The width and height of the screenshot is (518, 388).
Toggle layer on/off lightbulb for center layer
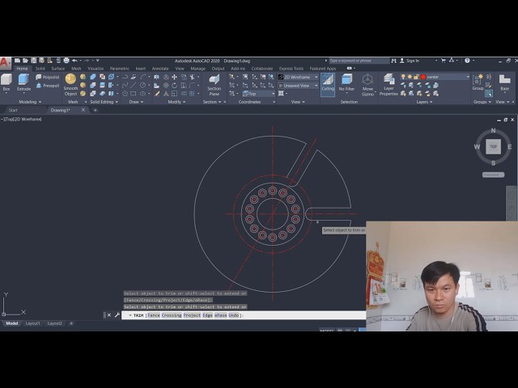[x=403, y=77]
